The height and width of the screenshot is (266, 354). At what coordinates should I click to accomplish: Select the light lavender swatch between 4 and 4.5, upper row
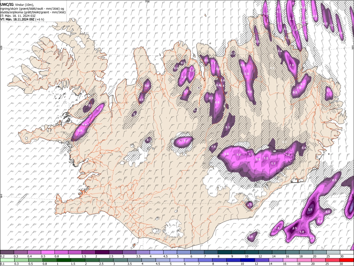coord(157,252)
